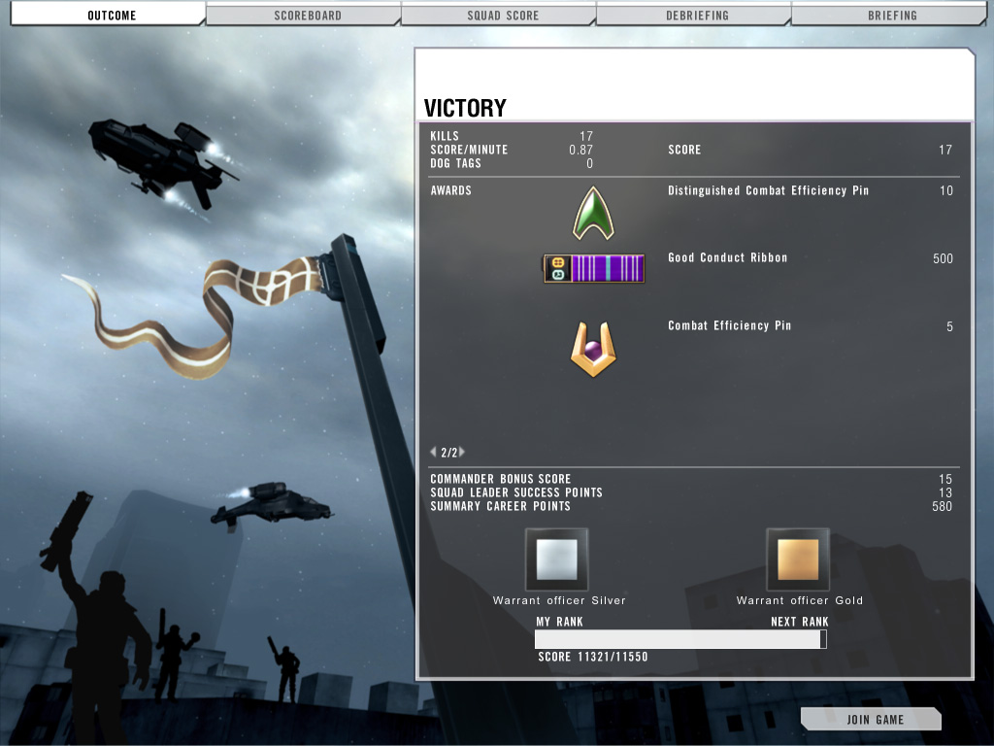The width and height of the screenshot is (994, 746).
Task: Open the Squad Score tab
Action: tap(502, 16)
